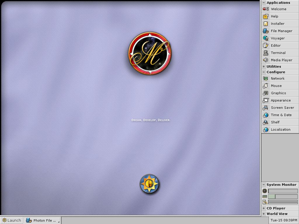
Task: Click the memory usage bar
Action: click(283, 197)
